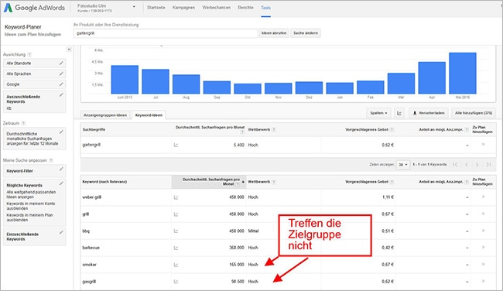The height and width of the screenshot is (291, 503).
Task: Add gartengrill to plan arrow
Action: coord(483,145)
